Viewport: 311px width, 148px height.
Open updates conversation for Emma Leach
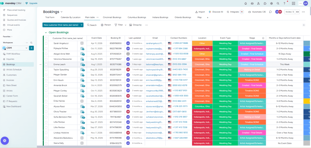click(82, 64)
